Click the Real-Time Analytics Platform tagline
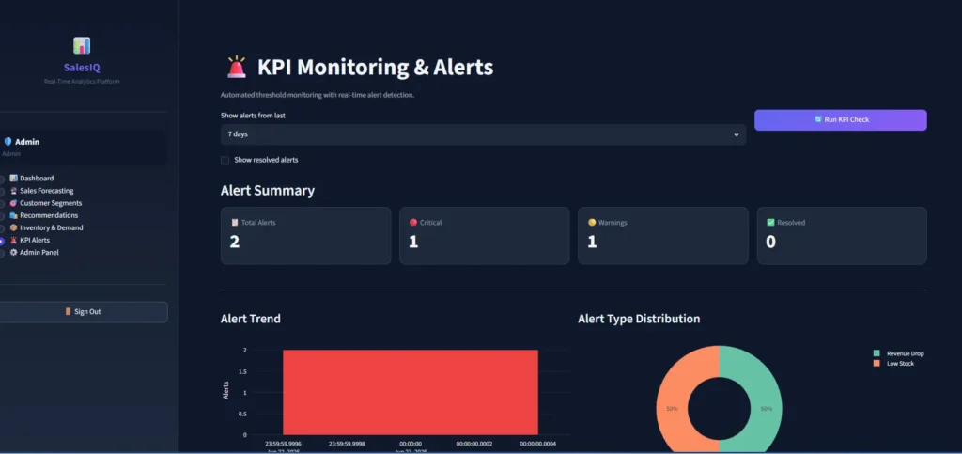The height and width of the screenshot is (454, 962). coord(82,82)
